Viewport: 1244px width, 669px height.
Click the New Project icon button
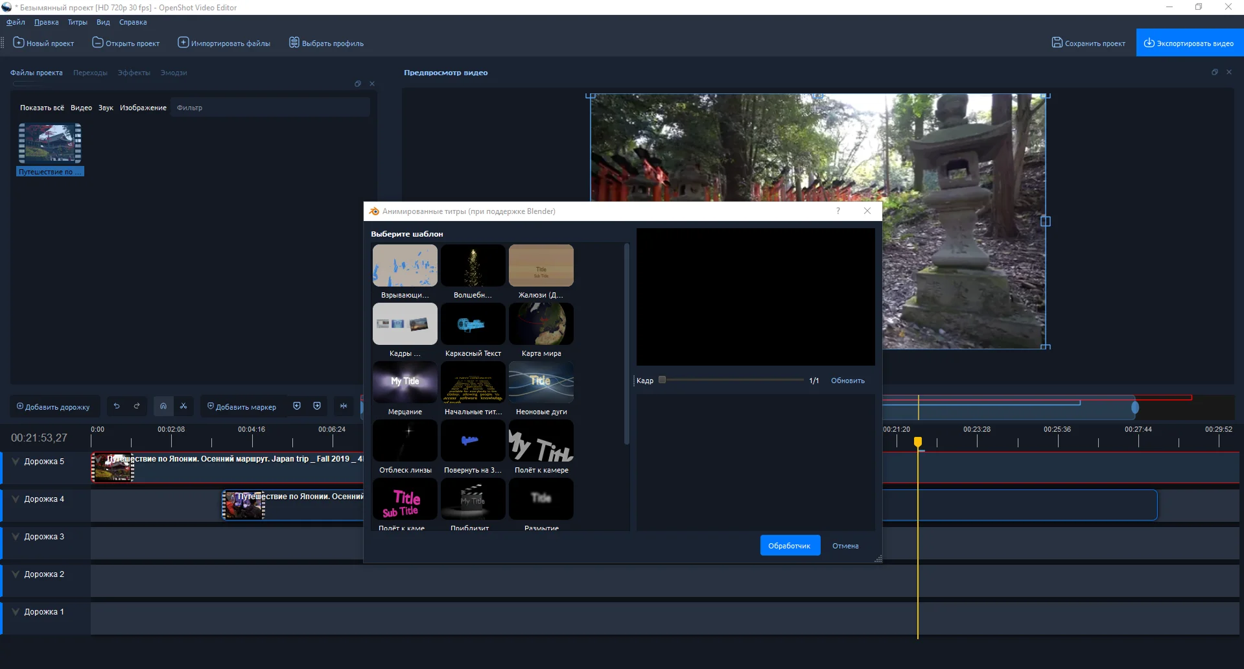(x=43, y=43)
